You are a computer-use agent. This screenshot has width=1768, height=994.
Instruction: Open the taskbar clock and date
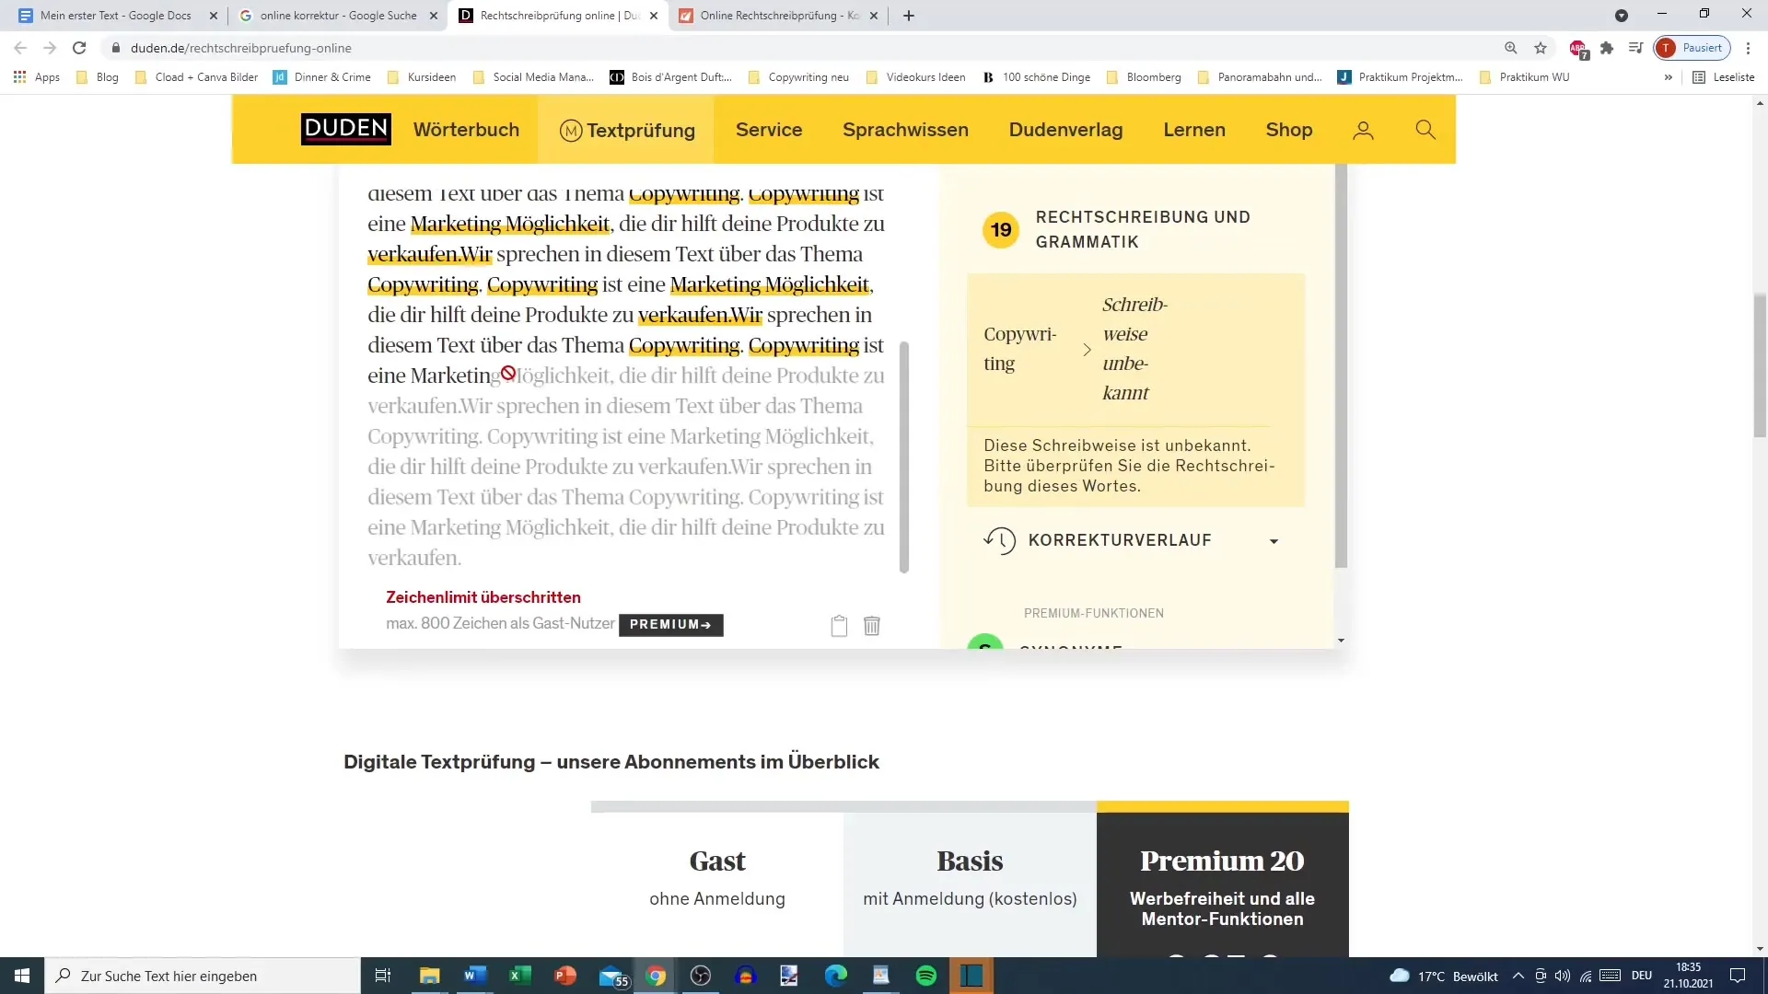click(x=1688, y=976)
